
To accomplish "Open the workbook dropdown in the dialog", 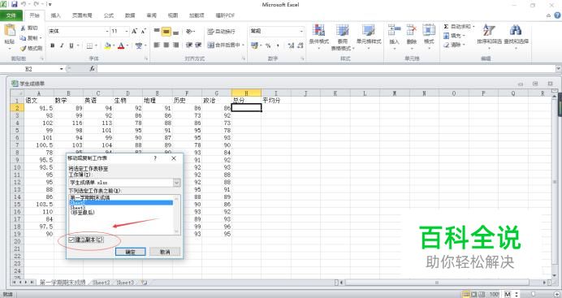I will 177,183.
